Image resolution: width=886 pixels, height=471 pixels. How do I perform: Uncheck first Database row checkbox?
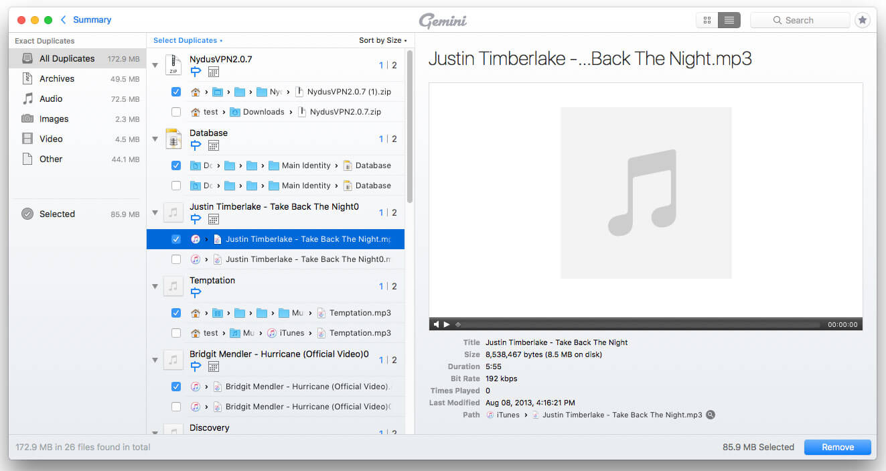pyautogui.click(x=176, y=165)
